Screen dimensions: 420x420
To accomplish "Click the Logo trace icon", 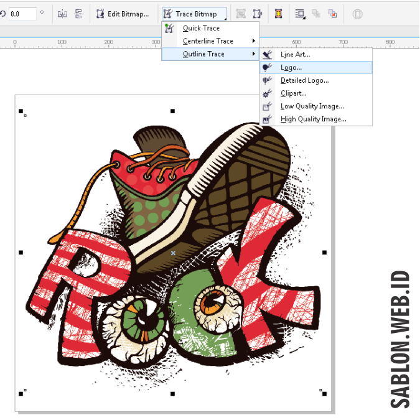I will point(268,67).
